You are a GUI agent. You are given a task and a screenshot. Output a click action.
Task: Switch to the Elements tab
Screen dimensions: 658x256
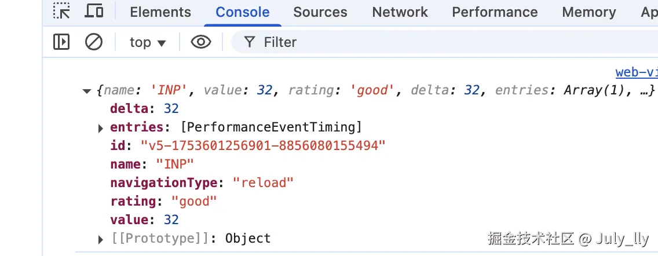coord(160,12)
